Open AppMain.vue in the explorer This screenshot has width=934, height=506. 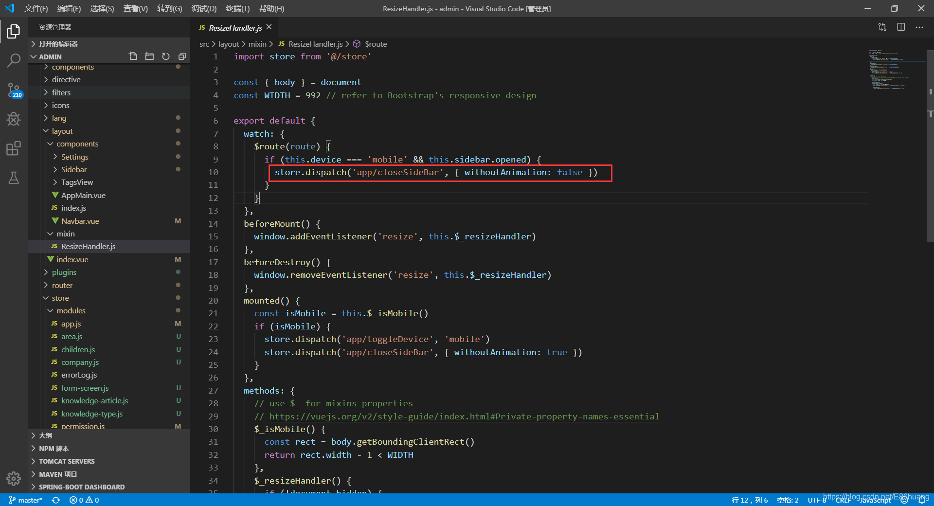tap(83, 195)
